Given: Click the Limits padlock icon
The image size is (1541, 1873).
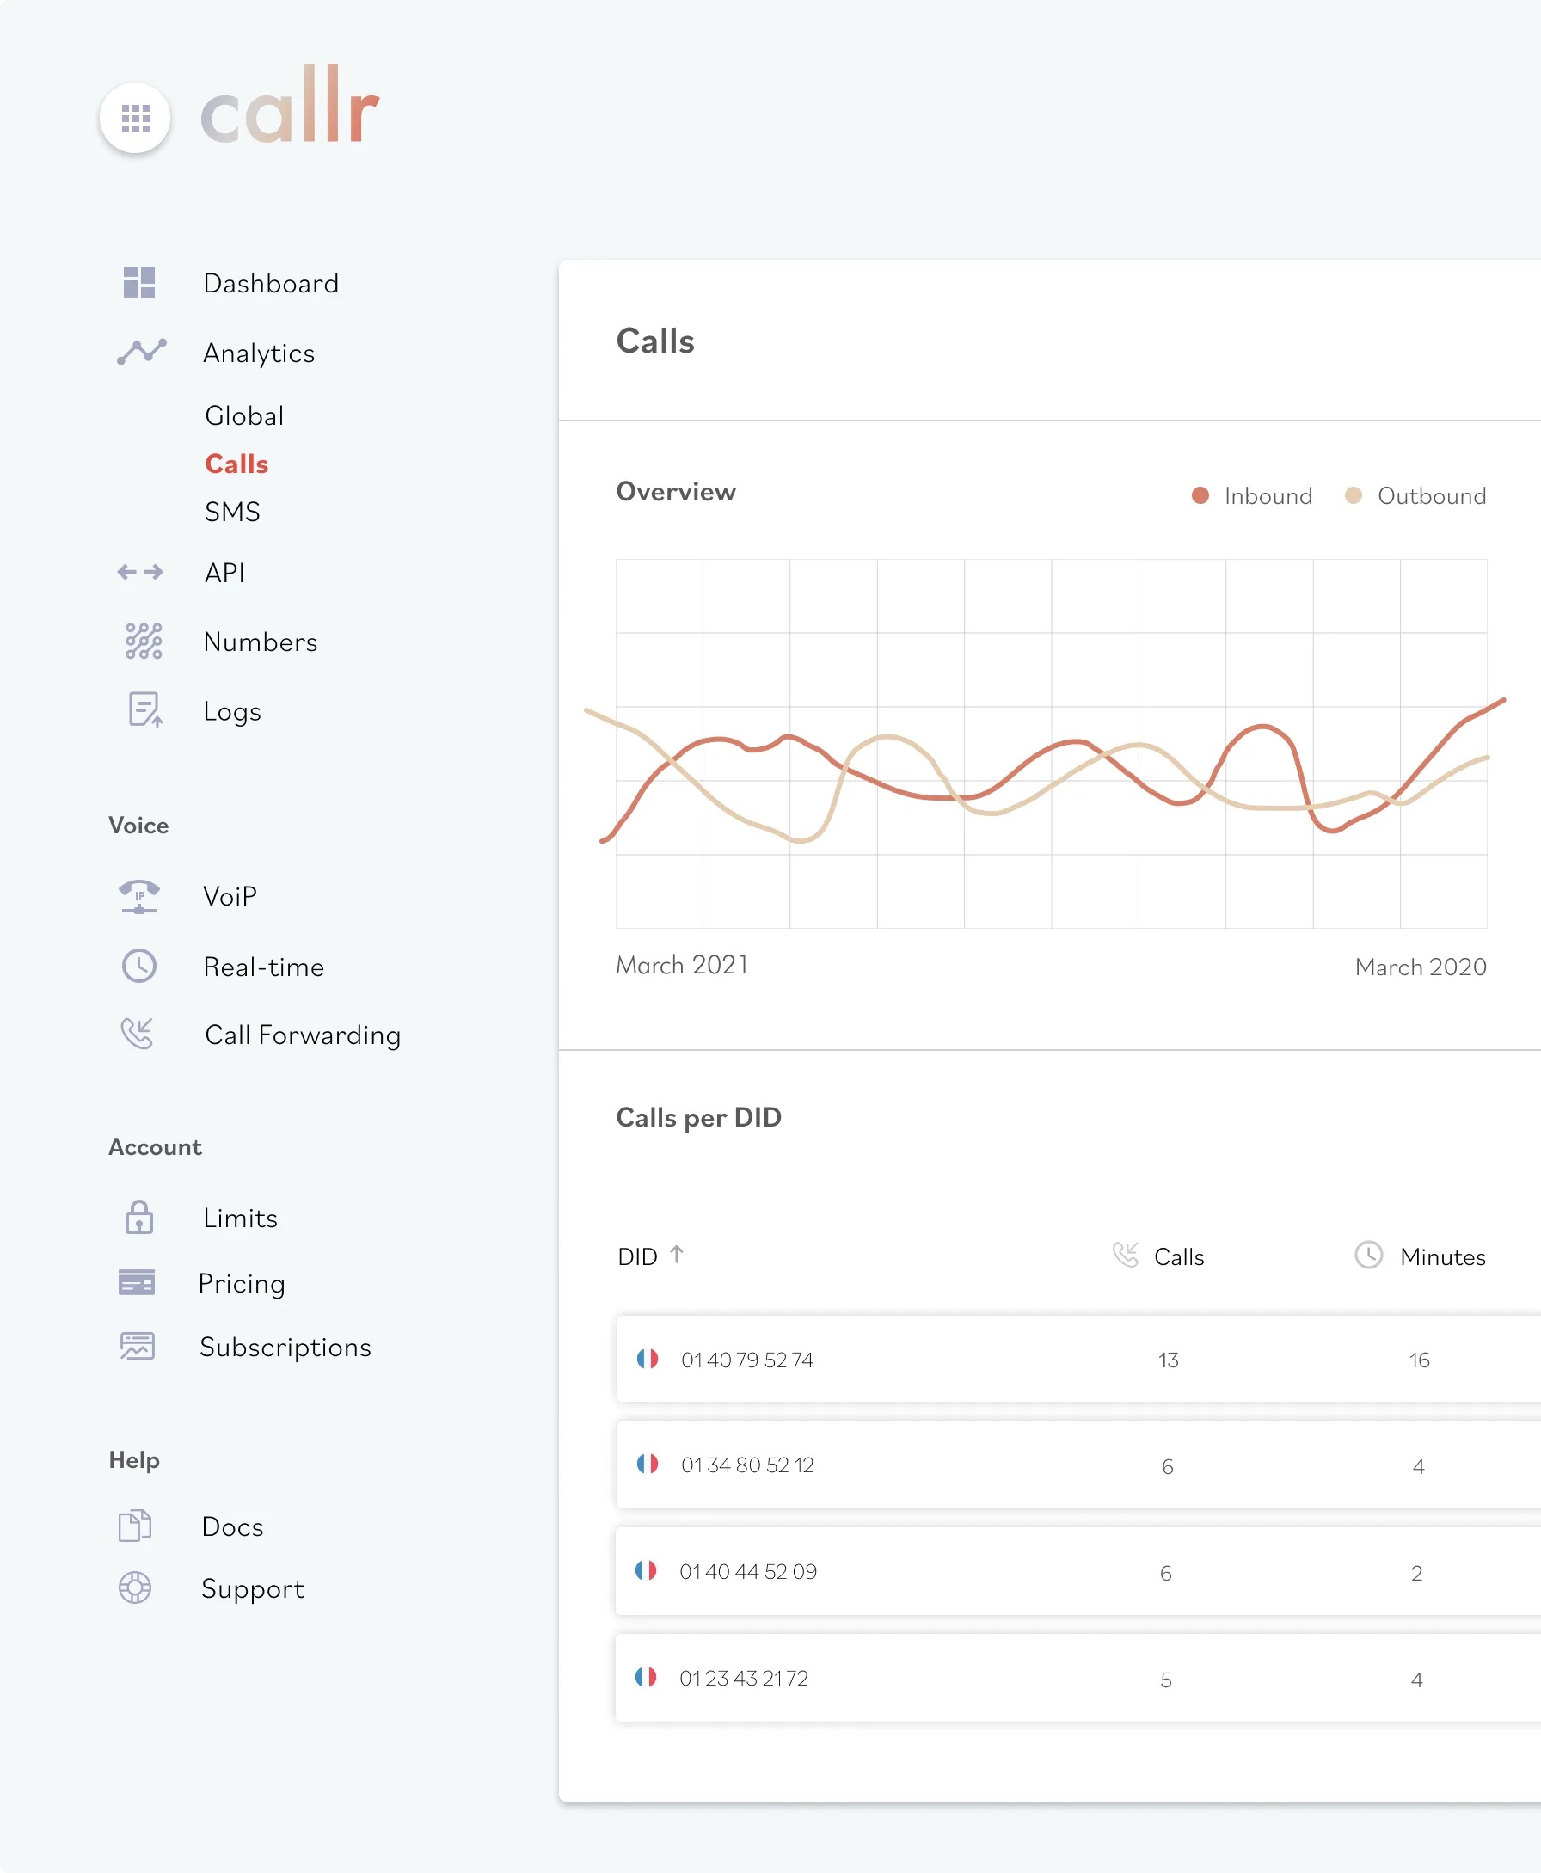Looking at the screenshot, I should 139,1217.
